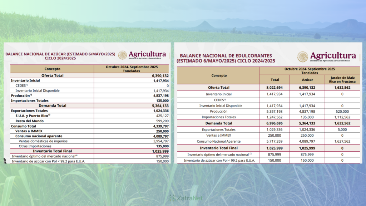Select the Consumo Nacional Aparente value 5,717,359
366x206 pixels.
274,141
